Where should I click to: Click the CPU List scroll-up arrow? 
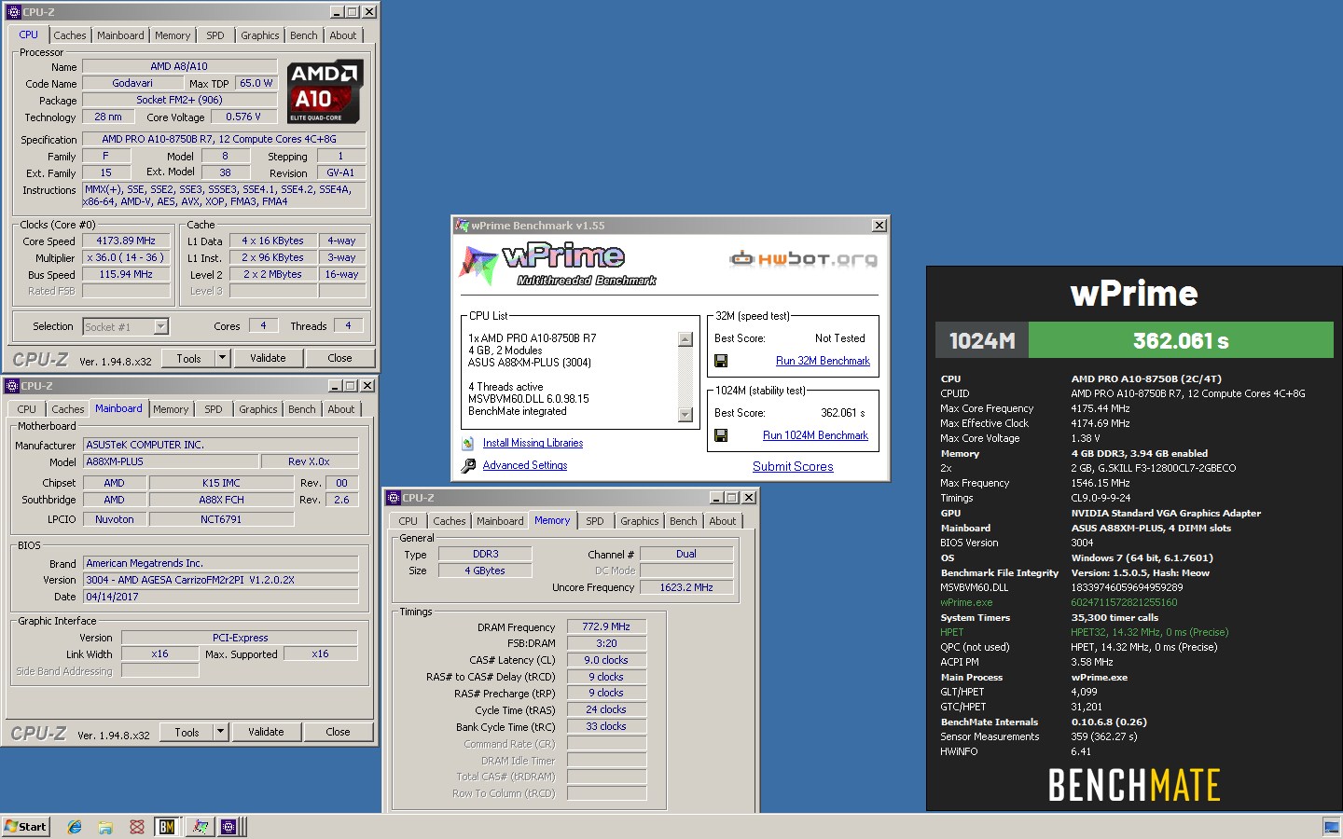685,340
